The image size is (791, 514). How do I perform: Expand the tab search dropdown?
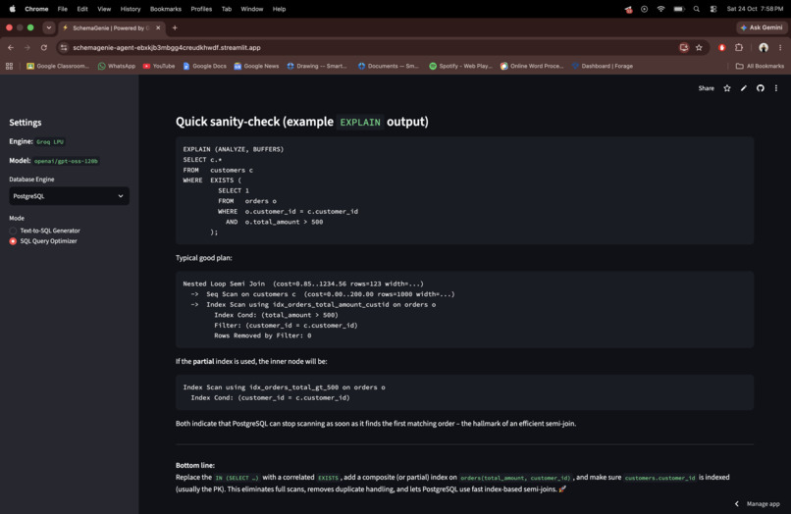click(x=48, y=27)
